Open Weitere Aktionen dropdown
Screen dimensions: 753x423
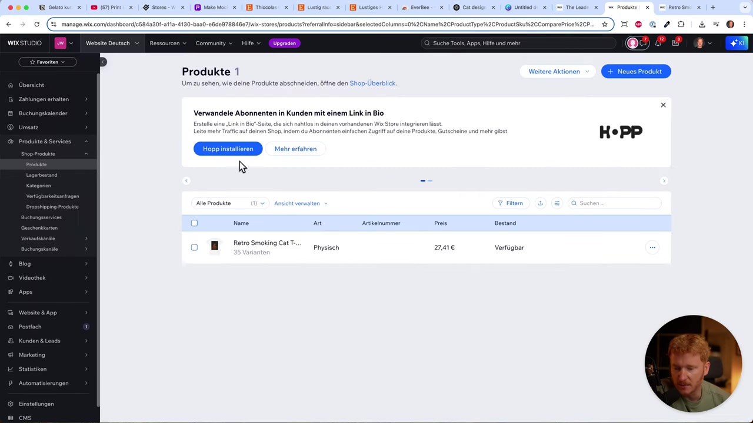558,71
